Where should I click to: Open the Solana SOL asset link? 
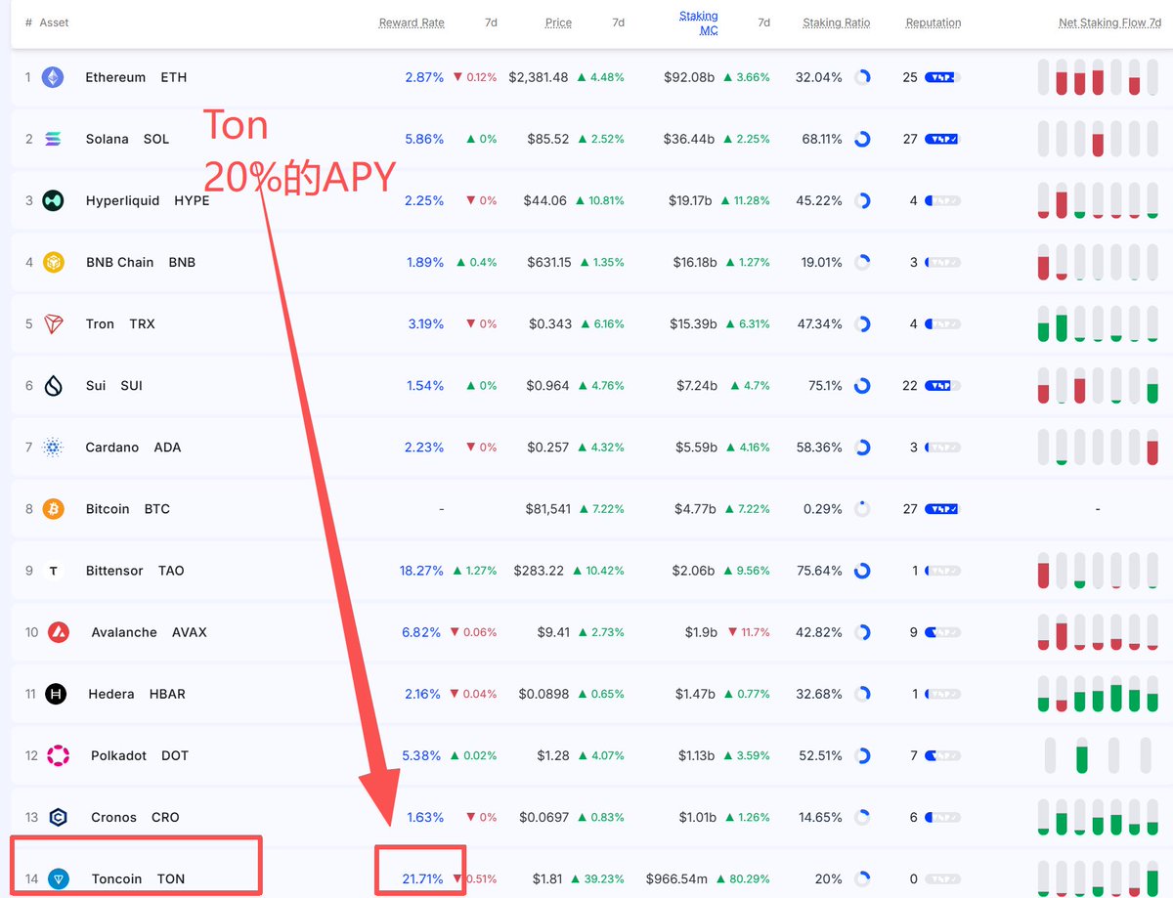tap(127, 139)
